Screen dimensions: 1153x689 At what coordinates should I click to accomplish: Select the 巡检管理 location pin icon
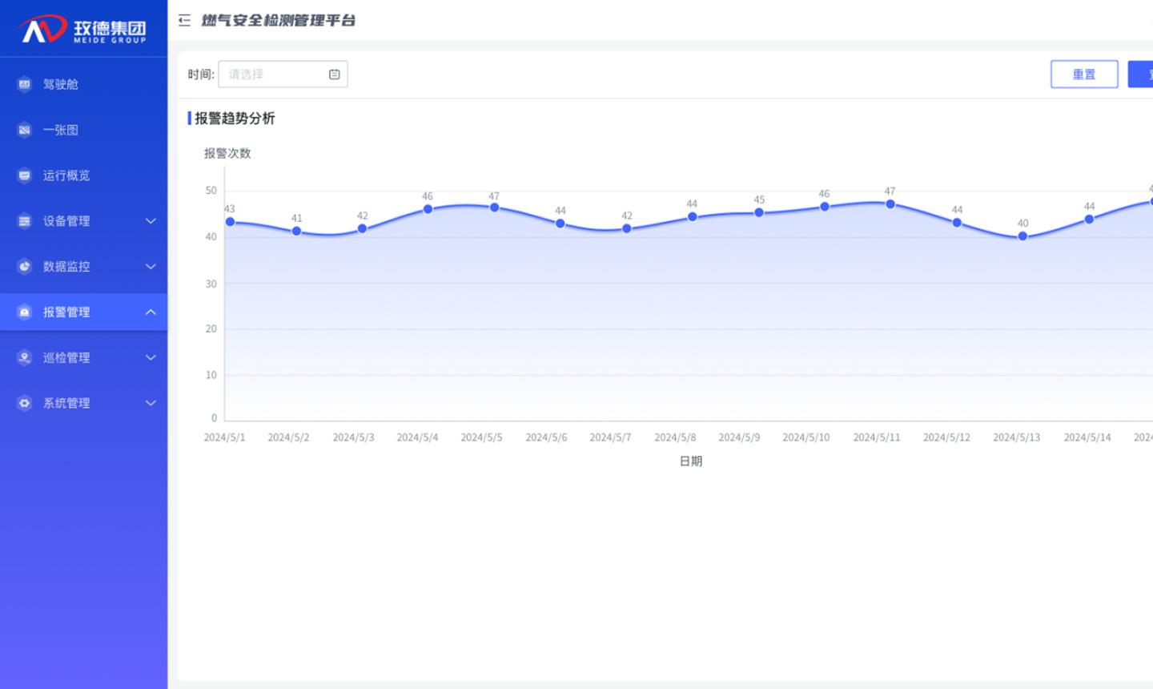(23, 357)
